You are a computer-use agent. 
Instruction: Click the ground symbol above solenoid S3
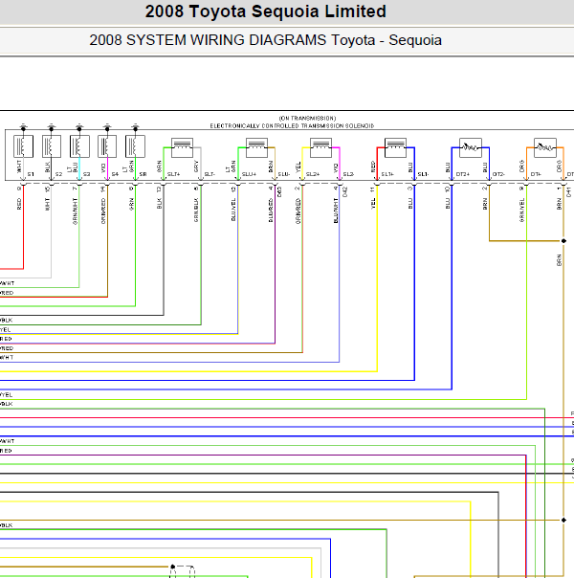tap(79, 126)
